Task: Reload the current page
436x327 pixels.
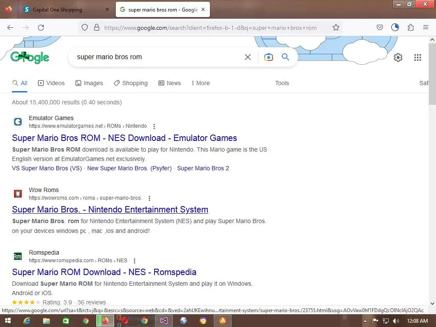Action: coord(41,28)
